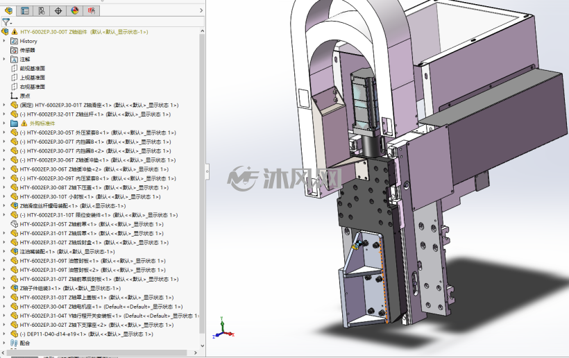569x358 pixels.
Task: Click part icon of 31-02T Z轴后封盒<1>
Action: point(14,242)
